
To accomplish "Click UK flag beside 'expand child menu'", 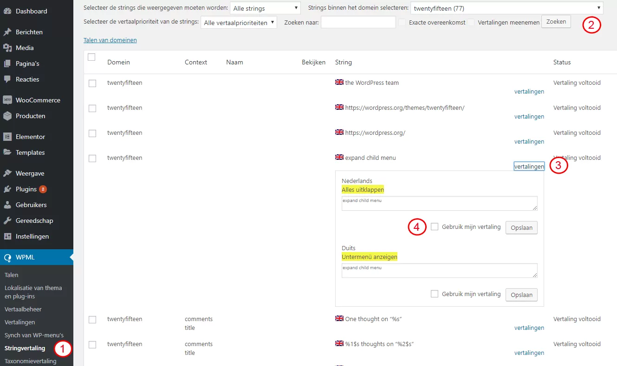I will pyautogui.click(x=339, y=158).
